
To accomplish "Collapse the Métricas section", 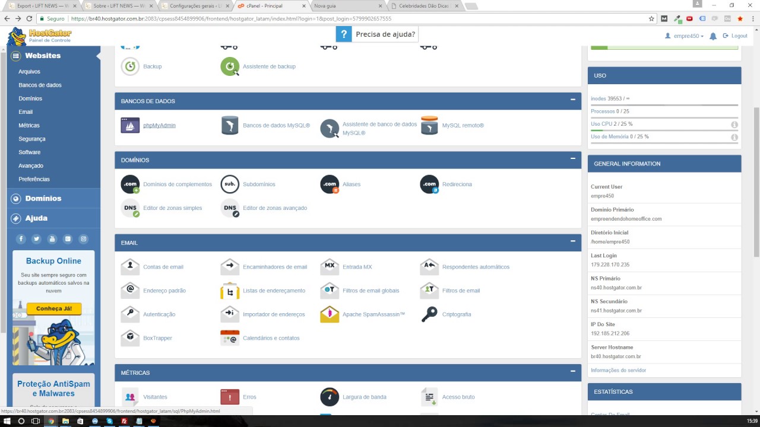I will click(x=572, y=371).
